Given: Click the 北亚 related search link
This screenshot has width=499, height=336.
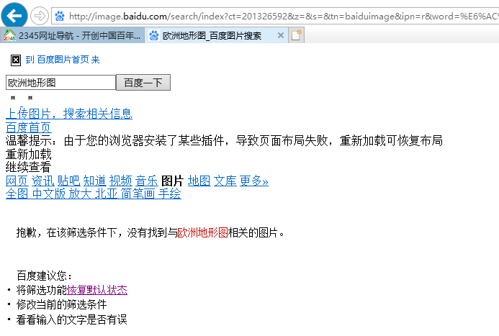Looking at the screenshot, I should [x=107, y=194].
